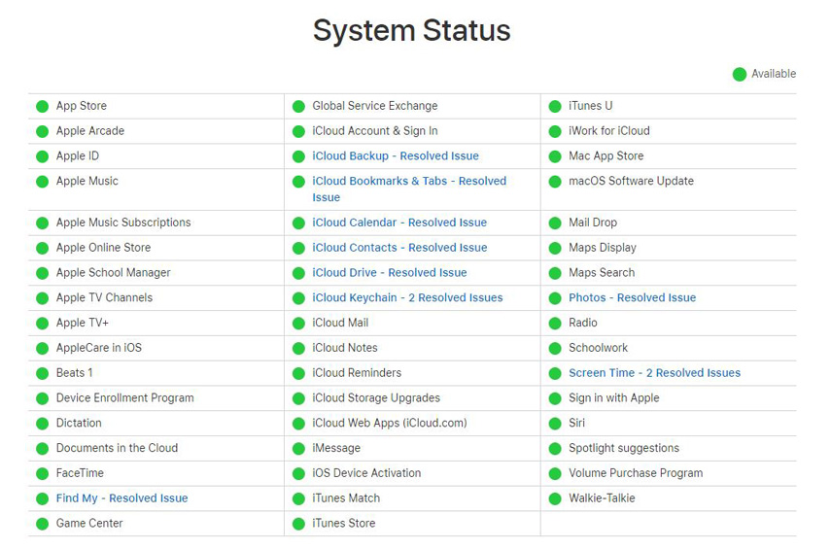Viewport: 831px width, 549px height.
Task: View iCloud Drive resolved issue
Action: tap(389, 273)
